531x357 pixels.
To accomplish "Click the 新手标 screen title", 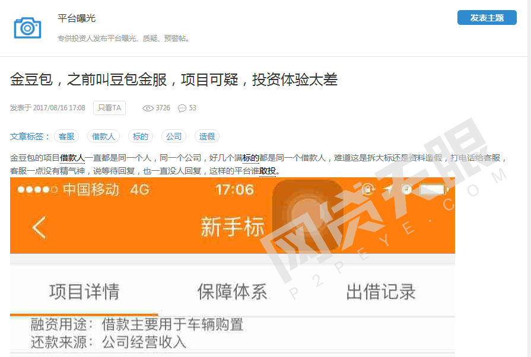I will 233,227.
